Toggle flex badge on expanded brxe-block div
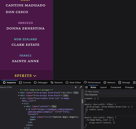Screen dimensions: 136x129 pos(66,95)
